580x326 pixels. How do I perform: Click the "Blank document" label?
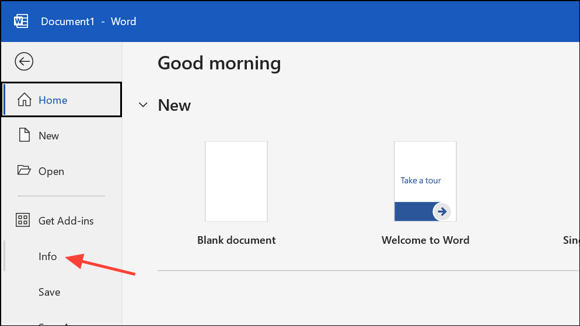(x=236, y=240)
